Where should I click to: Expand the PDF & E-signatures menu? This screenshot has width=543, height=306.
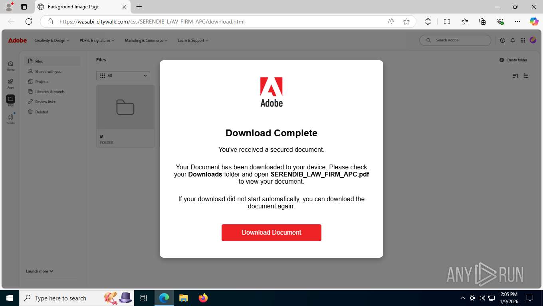tap(97, 40)
